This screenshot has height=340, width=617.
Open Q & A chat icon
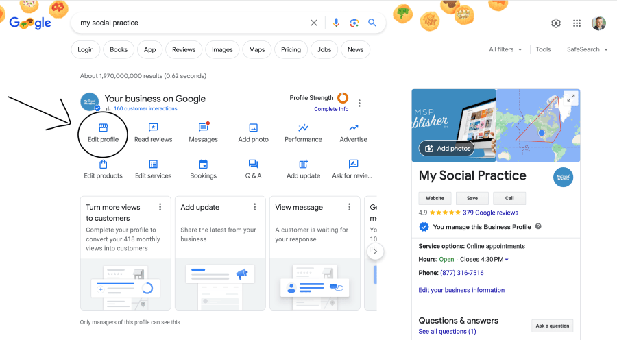point(254,164)
